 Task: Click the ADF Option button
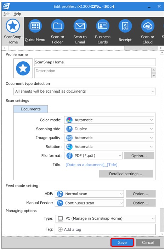[141, 194]
